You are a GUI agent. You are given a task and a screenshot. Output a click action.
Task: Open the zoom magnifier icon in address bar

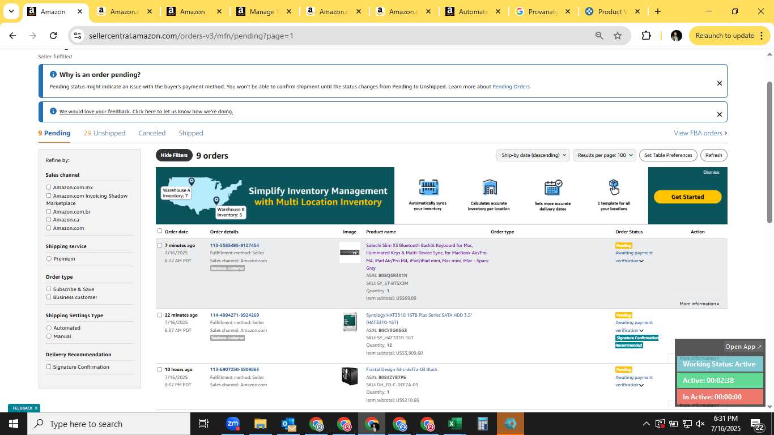pyautogui.click(x=599, y=36)
